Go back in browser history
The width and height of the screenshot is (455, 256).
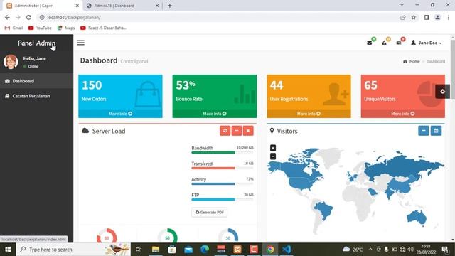click(x=7, y=17)
